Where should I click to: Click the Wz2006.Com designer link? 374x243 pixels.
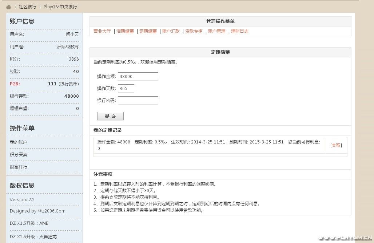[x=51, y=211]
